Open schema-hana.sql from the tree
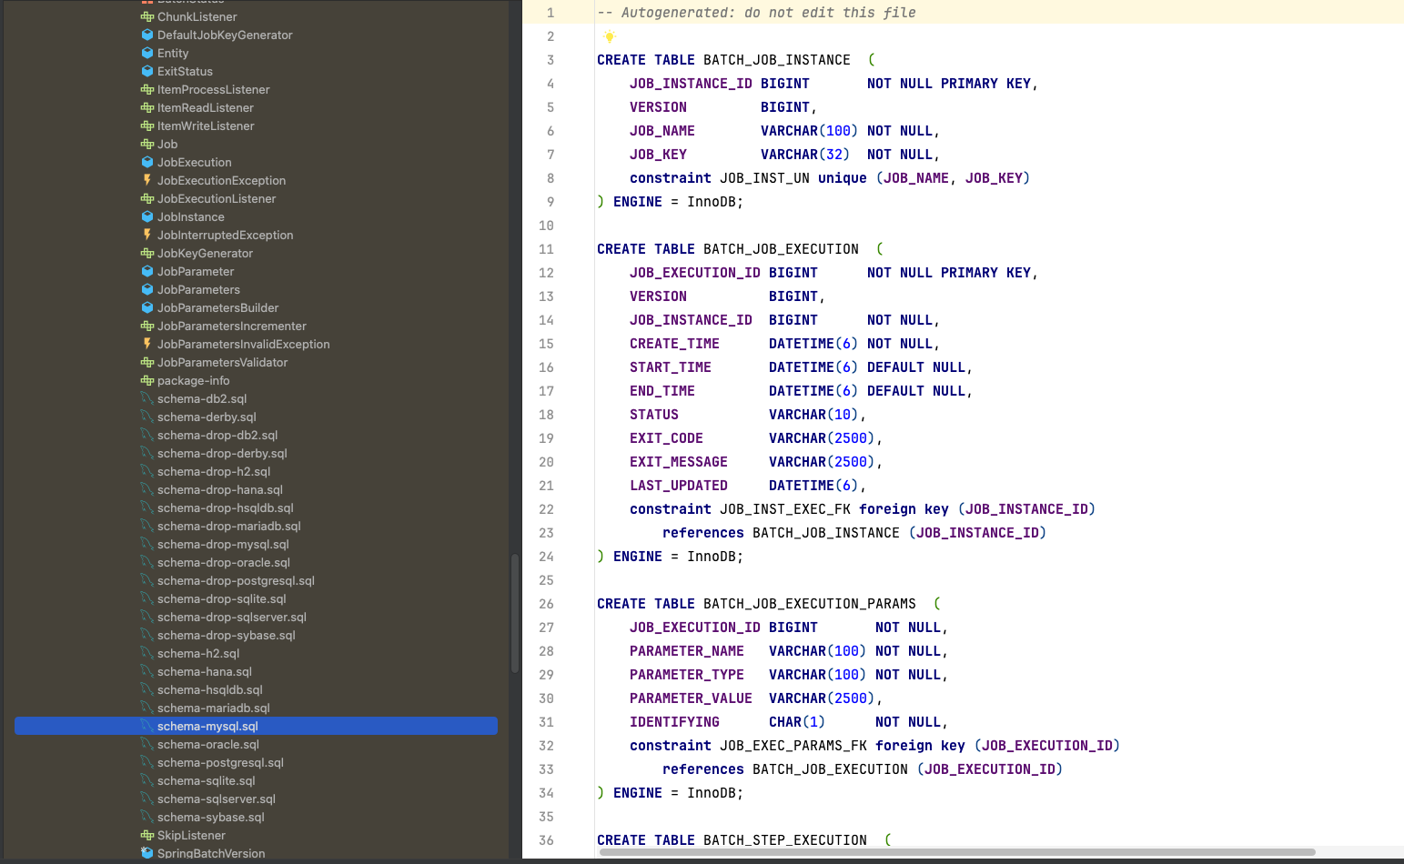The width and height of the screenshot is (1404, 864). pos(205,671)
